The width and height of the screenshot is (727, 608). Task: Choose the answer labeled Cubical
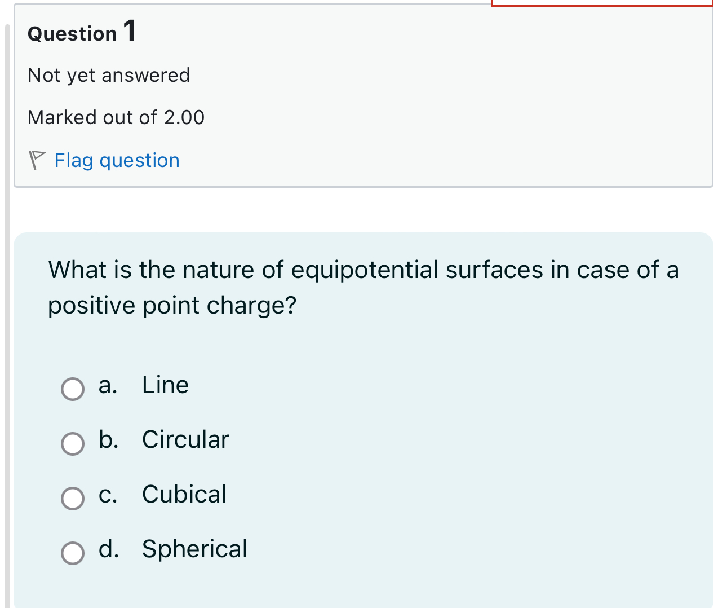(x=184, y=495)
